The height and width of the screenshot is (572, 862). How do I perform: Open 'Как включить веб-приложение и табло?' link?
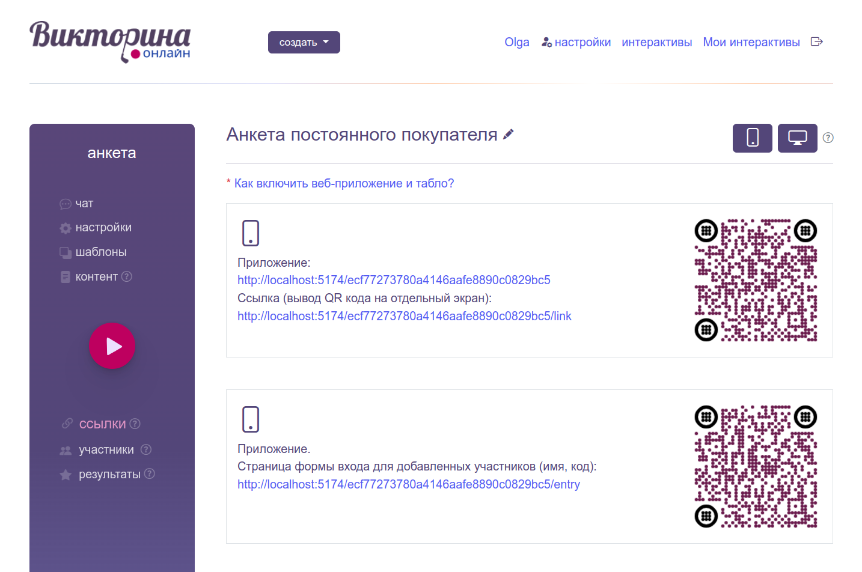pyautogui.click(x=344, y=183)
